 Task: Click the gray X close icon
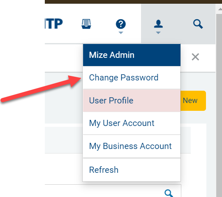click(195, 57)
